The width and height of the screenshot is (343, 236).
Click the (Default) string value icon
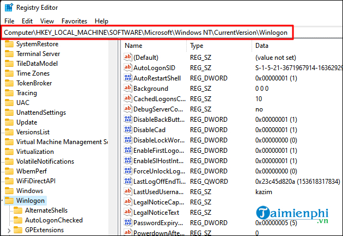(128, 57)
